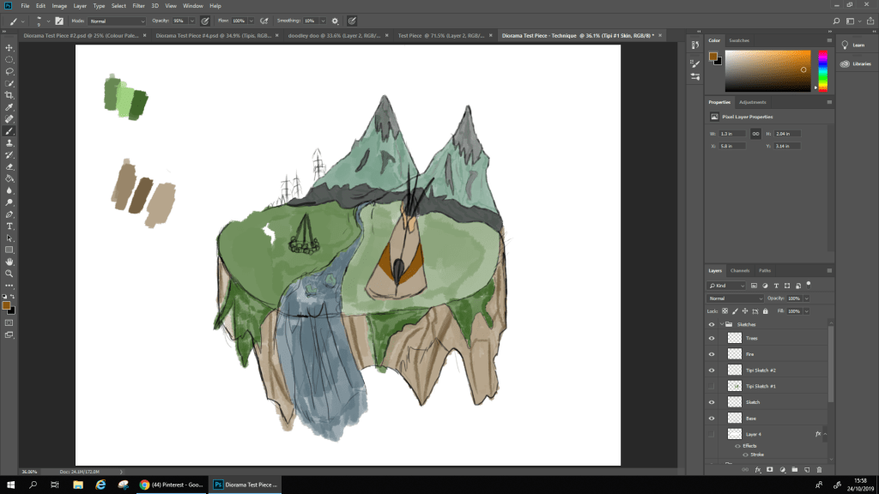Select the Lasso tool

(x=9, y=72)
